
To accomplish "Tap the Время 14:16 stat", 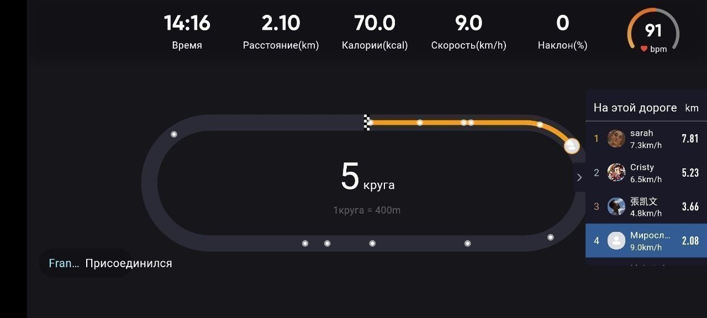I will tap(187, 31).
